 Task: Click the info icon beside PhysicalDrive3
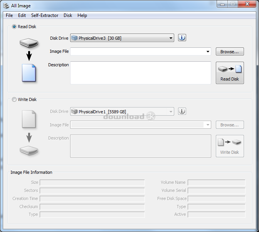coord(182,38)
